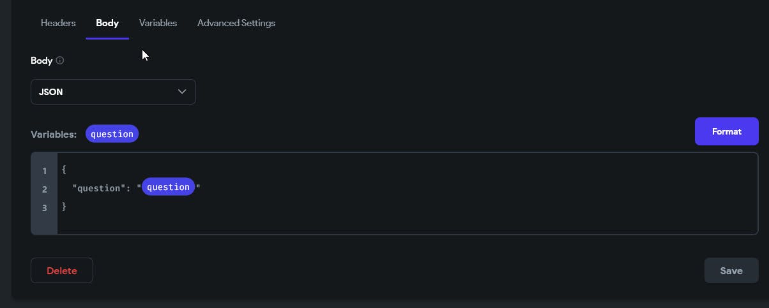Click the chevron arrow on JSON dropdown
The width and height of the screenshot is (769, 308).
click(x=182, y=92)
